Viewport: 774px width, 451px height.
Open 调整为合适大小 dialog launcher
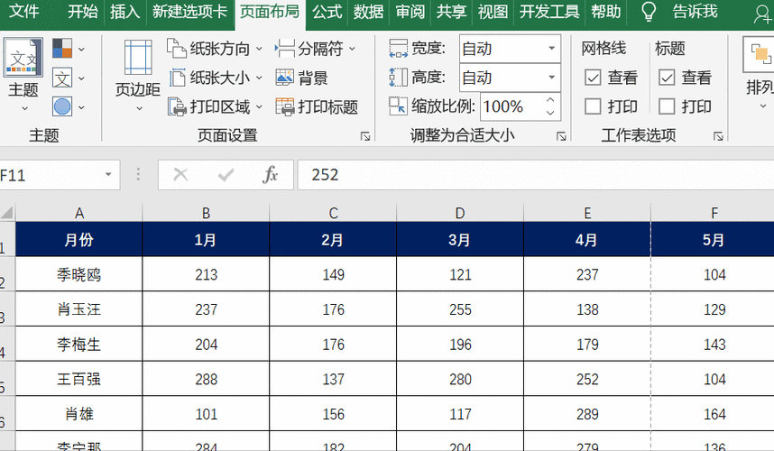[561, 136]
